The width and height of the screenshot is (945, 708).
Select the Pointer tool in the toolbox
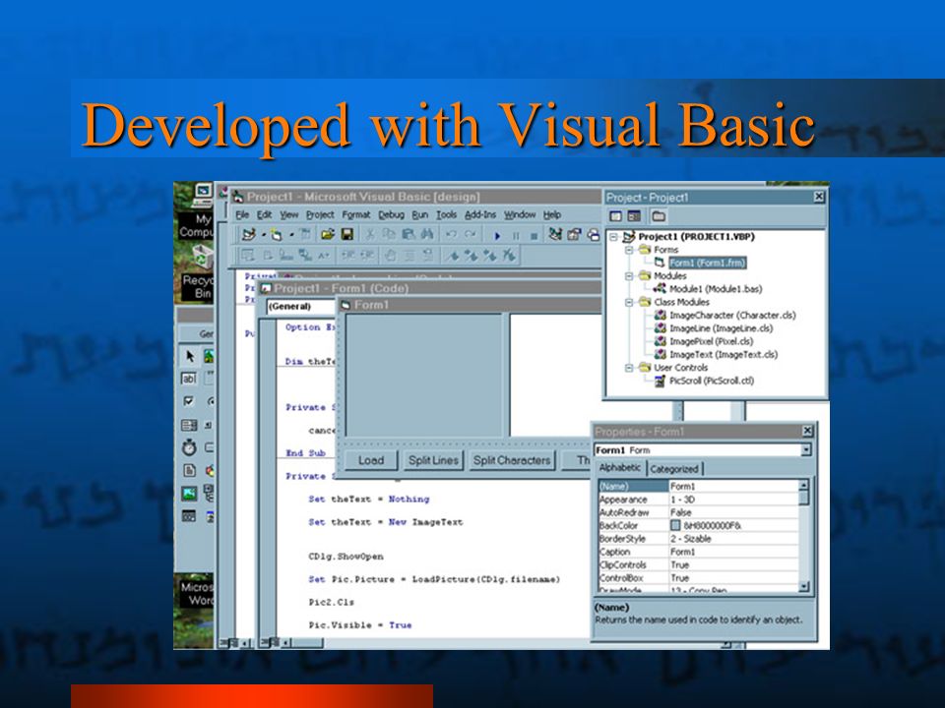pyautogui.click(x=190, y=356)
